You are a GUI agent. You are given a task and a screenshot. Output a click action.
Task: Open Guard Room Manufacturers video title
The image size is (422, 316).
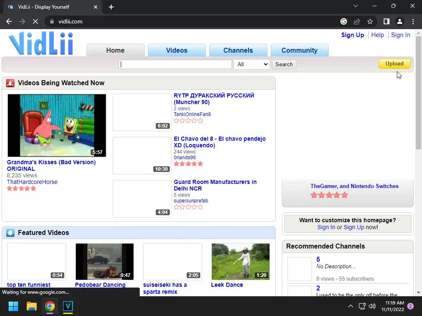tap(215, 185)
